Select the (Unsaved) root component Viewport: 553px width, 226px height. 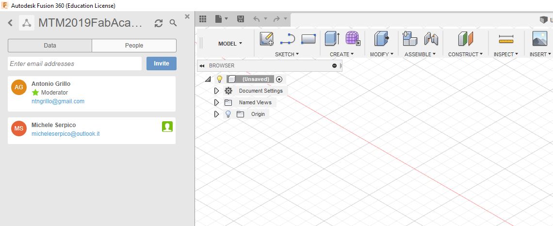(256, 80)
